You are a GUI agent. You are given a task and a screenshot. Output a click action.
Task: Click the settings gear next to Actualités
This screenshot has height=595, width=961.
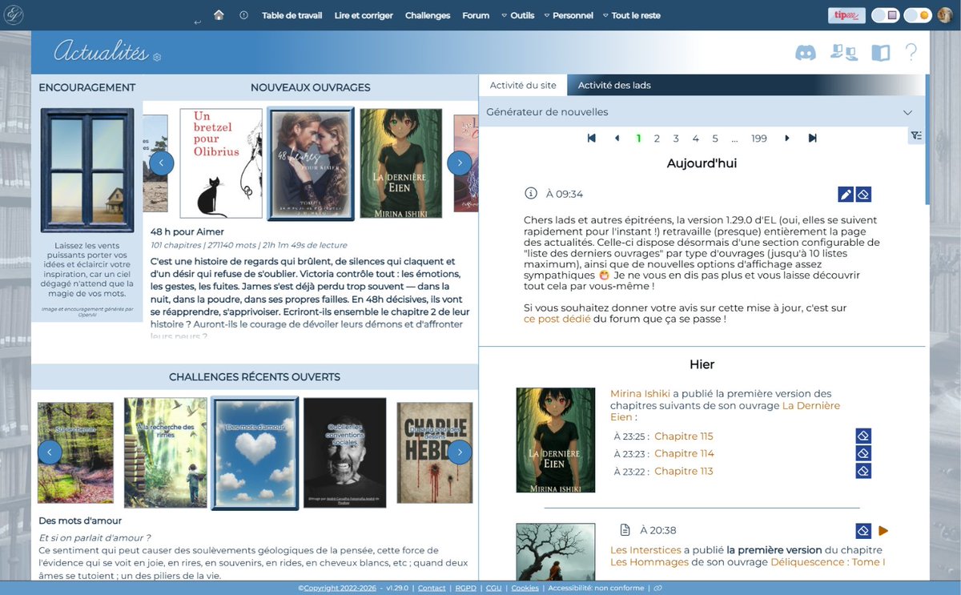click(157, 57)
